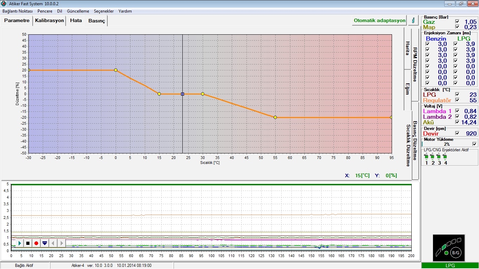This screenshot has height=269, width=479.
Task: Click the Akü voltage value 14,24
Action: [469, 122]
